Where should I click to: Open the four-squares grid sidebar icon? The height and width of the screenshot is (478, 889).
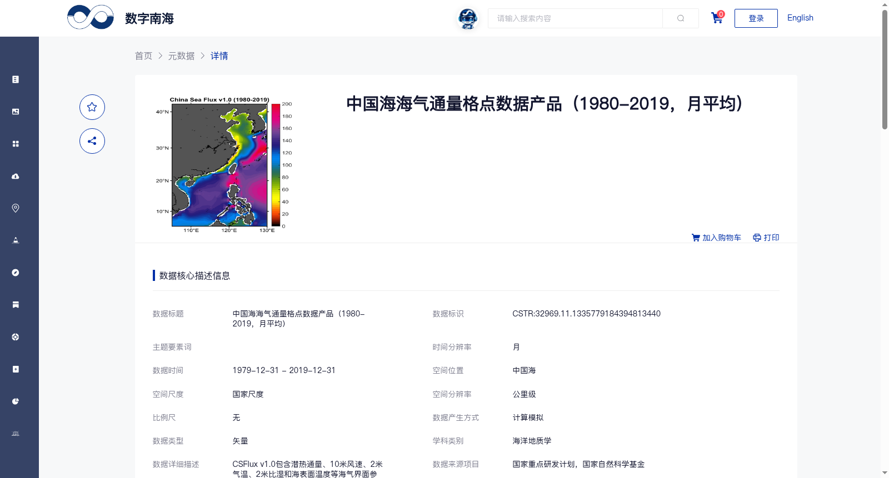(16, 144)
